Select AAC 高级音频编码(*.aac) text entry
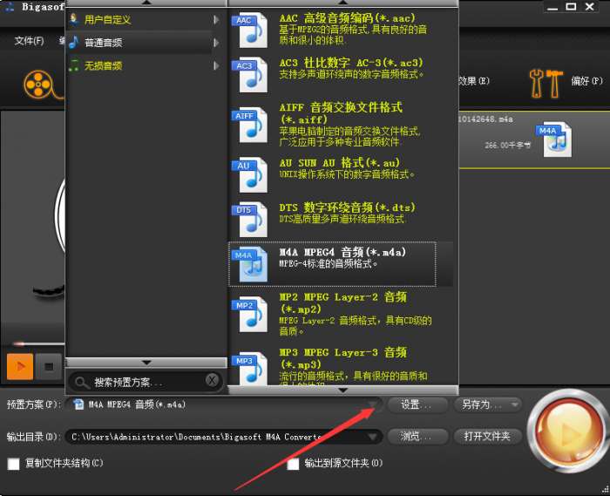This screenshot has width=610, height=496. pyautogui.click(x=348, y=18)
